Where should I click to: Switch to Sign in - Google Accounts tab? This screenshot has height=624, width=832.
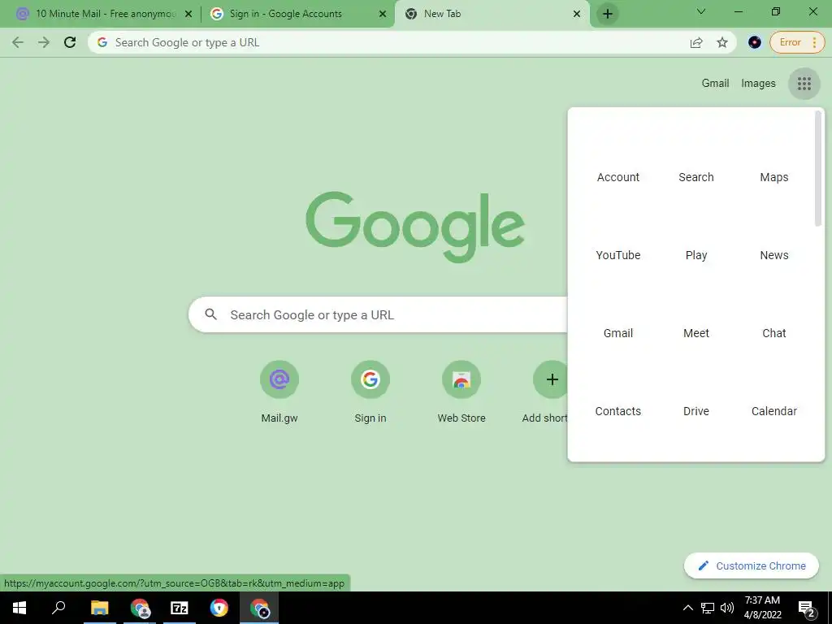297,14
